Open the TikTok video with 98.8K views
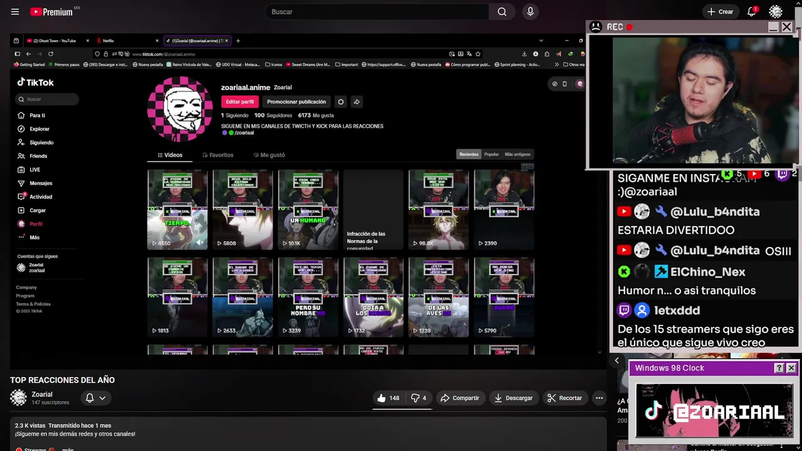 439,209
